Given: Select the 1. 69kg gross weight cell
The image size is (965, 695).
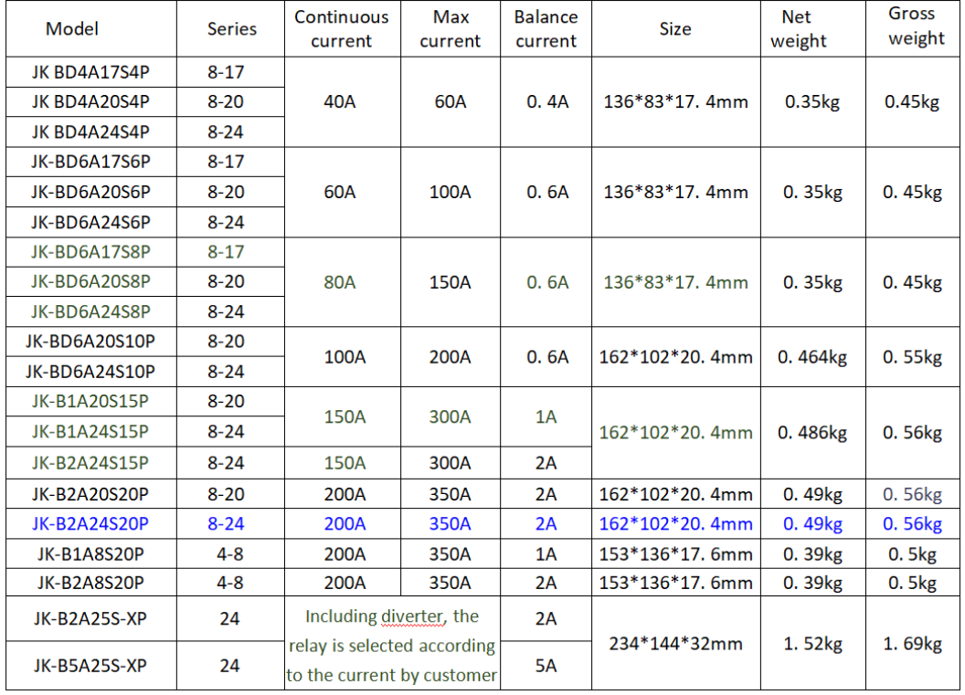Looking at the screenshot, I should coord(912,644).
